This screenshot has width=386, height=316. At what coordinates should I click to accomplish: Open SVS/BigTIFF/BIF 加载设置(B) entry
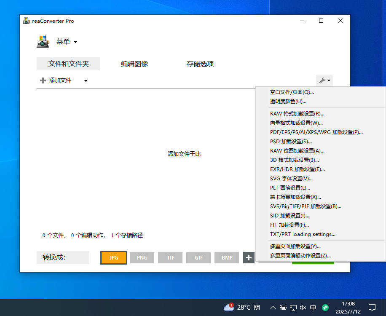[321, 206]
